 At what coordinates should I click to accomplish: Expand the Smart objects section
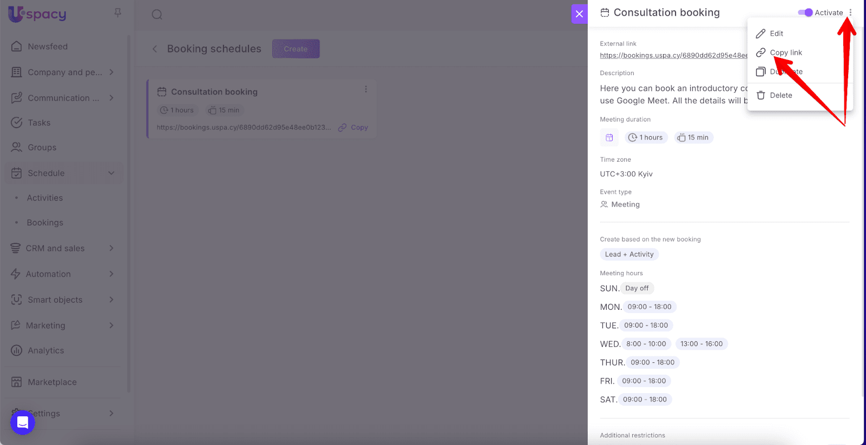(111, 300)
